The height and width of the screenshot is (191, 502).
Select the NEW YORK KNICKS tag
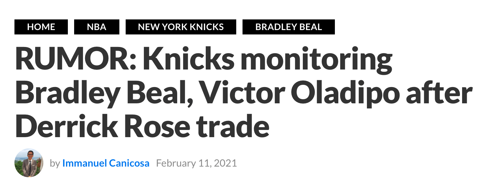pos(181,27)
